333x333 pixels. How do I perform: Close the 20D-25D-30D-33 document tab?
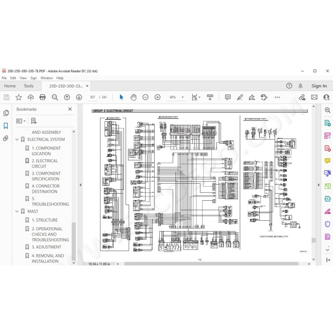(x=87, y=86)
